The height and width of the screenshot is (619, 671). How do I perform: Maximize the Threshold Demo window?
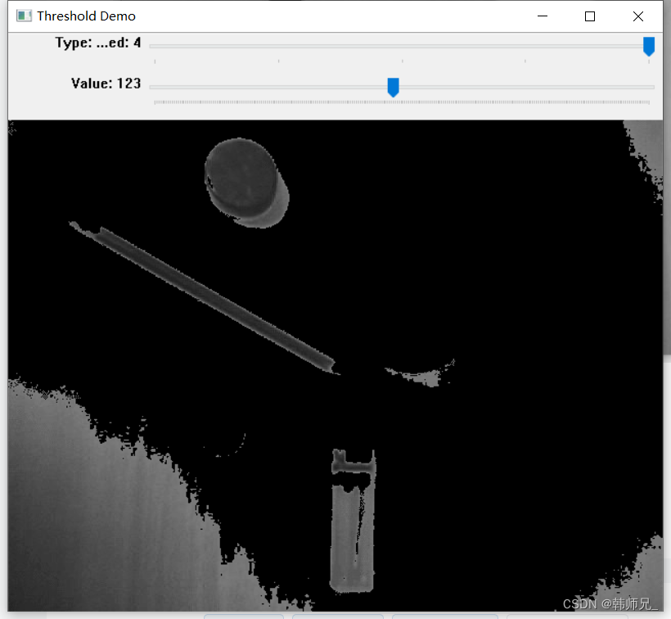click(x=590, y=16)
